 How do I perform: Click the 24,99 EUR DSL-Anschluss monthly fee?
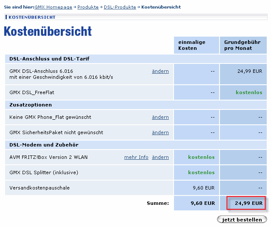pyautogui.click(x=250, y=71)
